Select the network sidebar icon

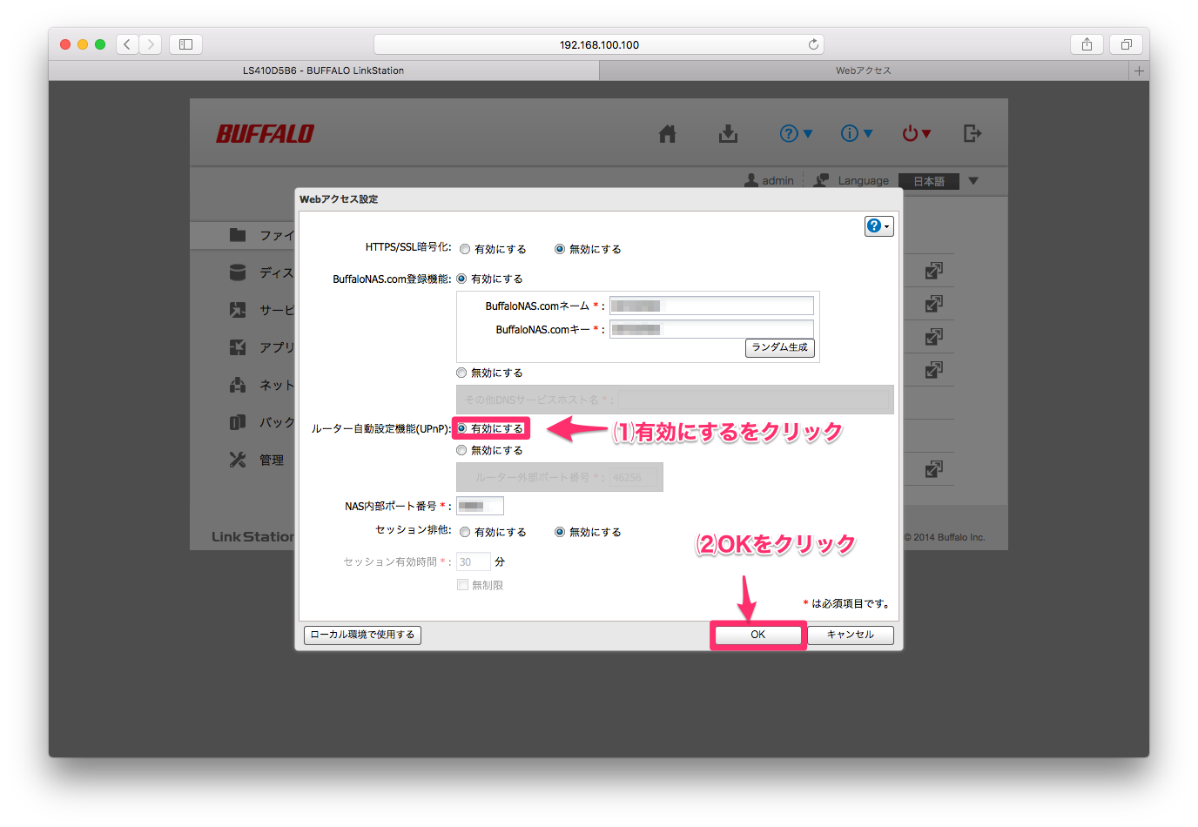coord(238,385)
